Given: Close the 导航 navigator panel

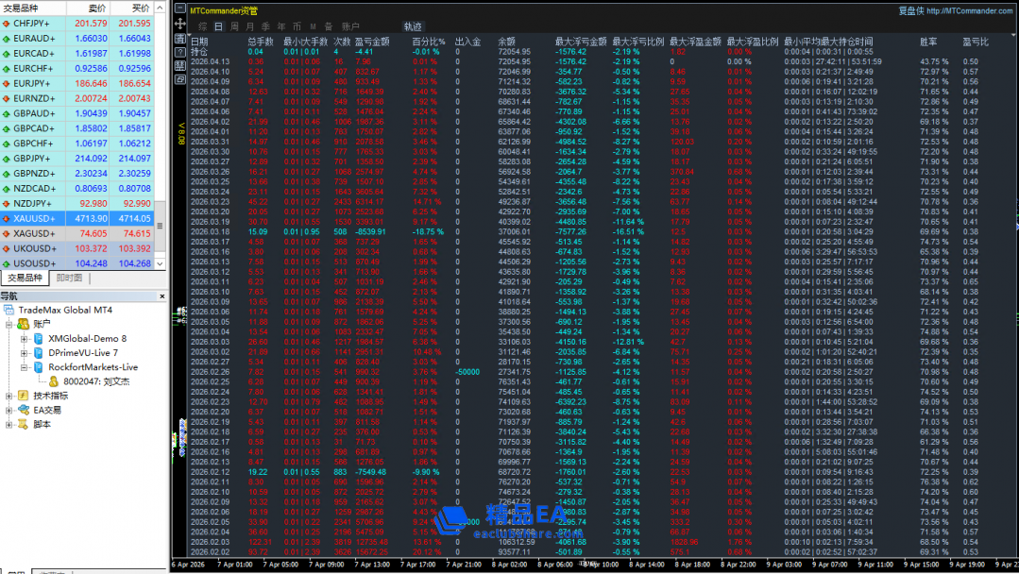Looking at the screenshot, I should (x=161, y=295).
